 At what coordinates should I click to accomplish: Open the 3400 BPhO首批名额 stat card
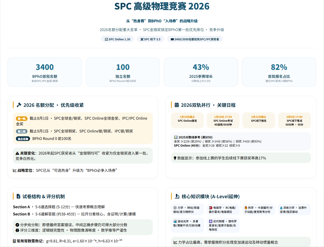[x=45, y=72]
